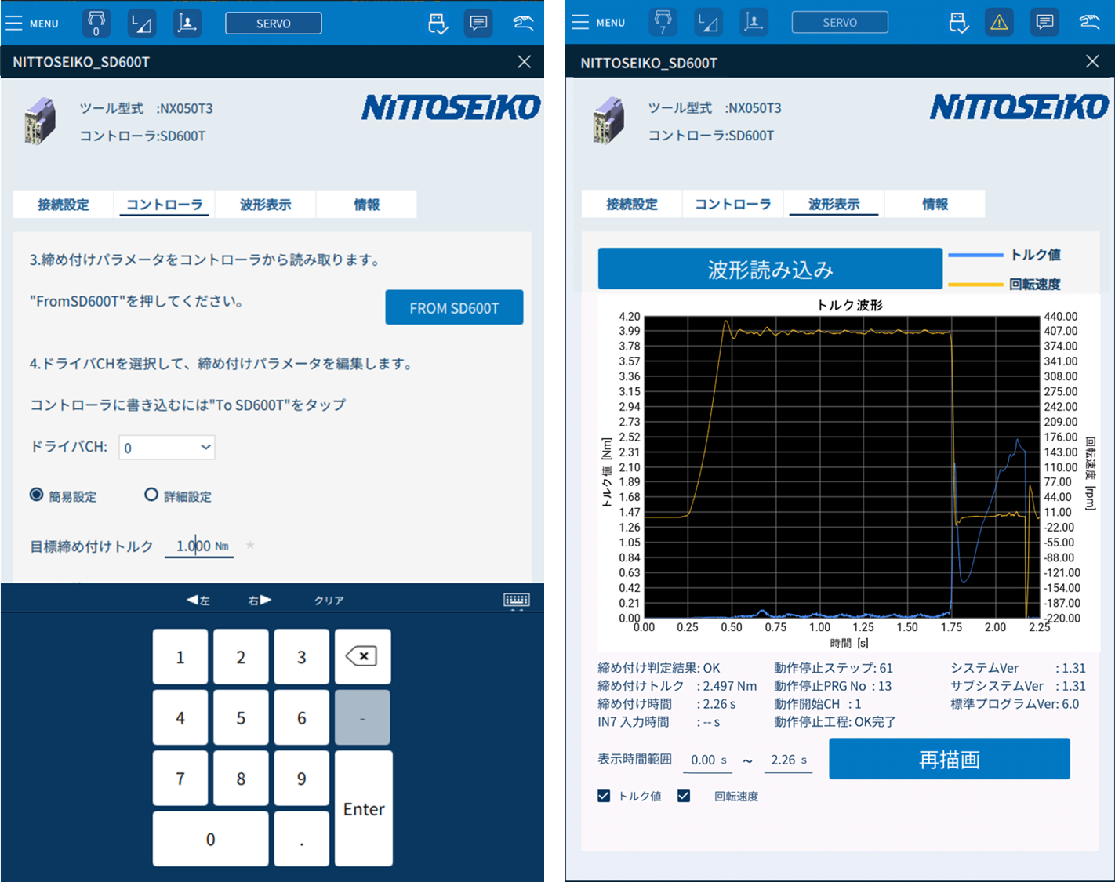This screenshot has height=882, width=1115.
Task: Open the MENU hamburger in the right screen
Action: 599,23
